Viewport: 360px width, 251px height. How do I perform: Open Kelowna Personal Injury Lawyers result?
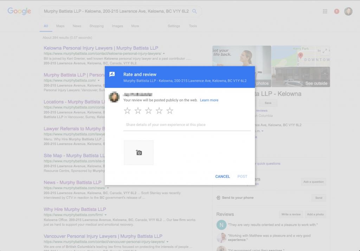click(x=101, y=48)
